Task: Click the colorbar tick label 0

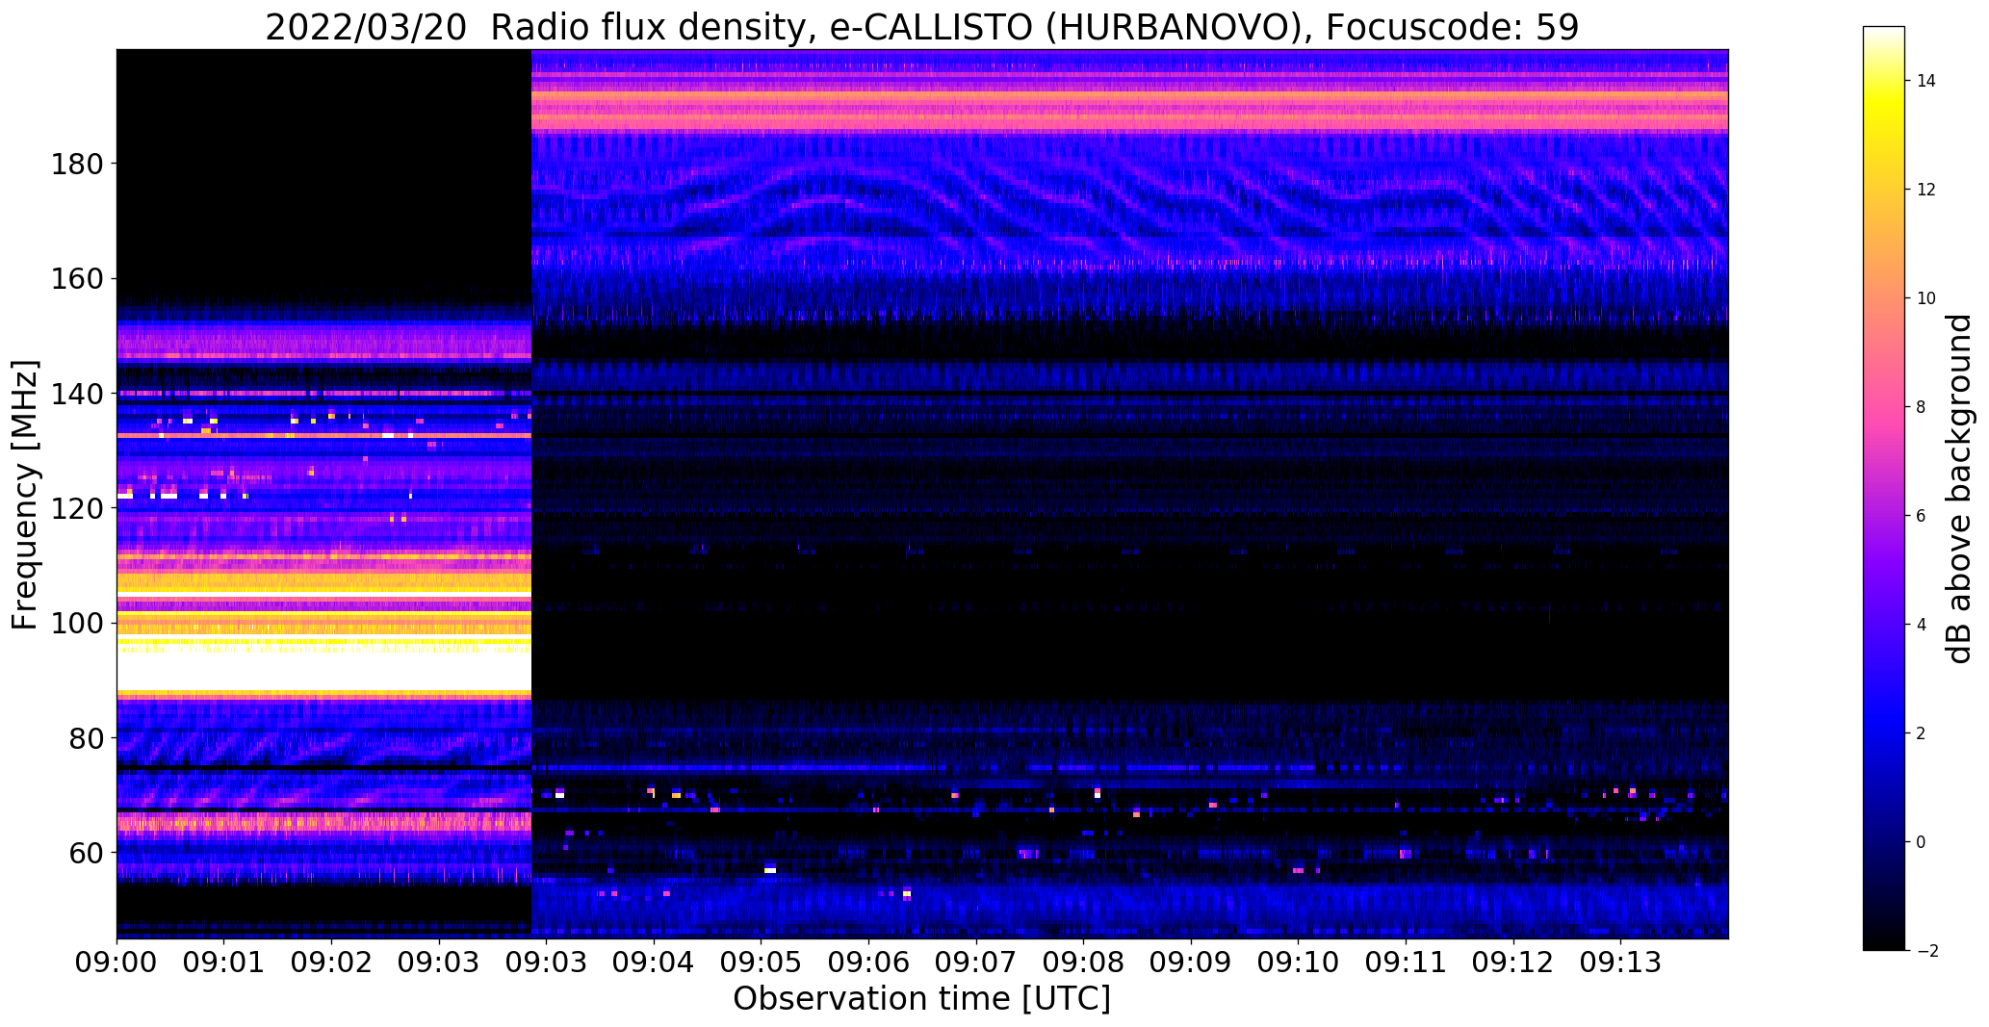Action: (x=1922, y=842)
